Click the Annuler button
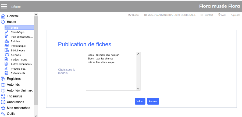Image resolution: width=242 pixels, height=117 pixels. (153, 101)
